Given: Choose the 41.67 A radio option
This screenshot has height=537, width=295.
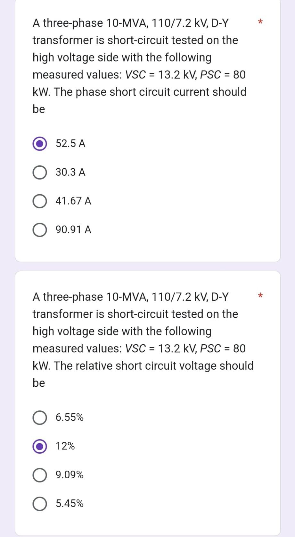Looking at the screenshot, I should pyautogui.click(x=39, y=201).
